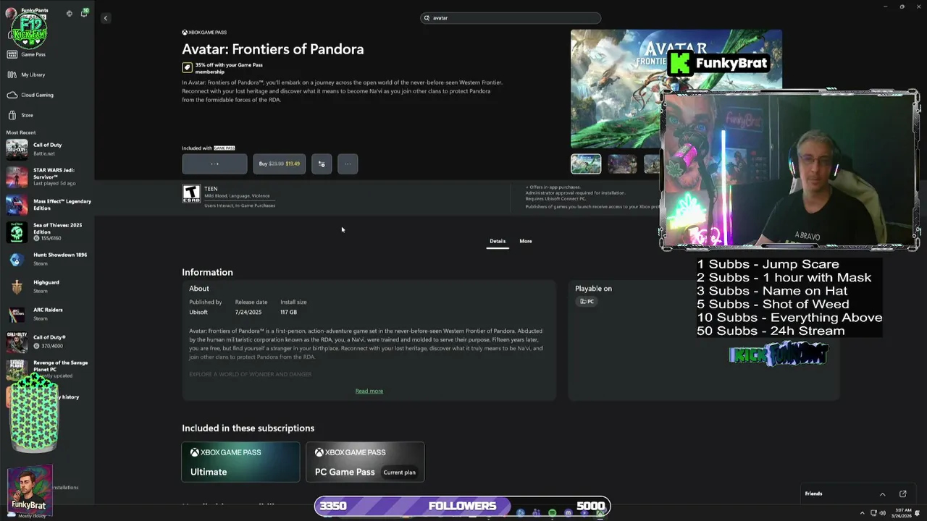This screenshot has width=927, height=521.
Task: Open the ARC Raiders game entry
Action: tap(47, 314)
